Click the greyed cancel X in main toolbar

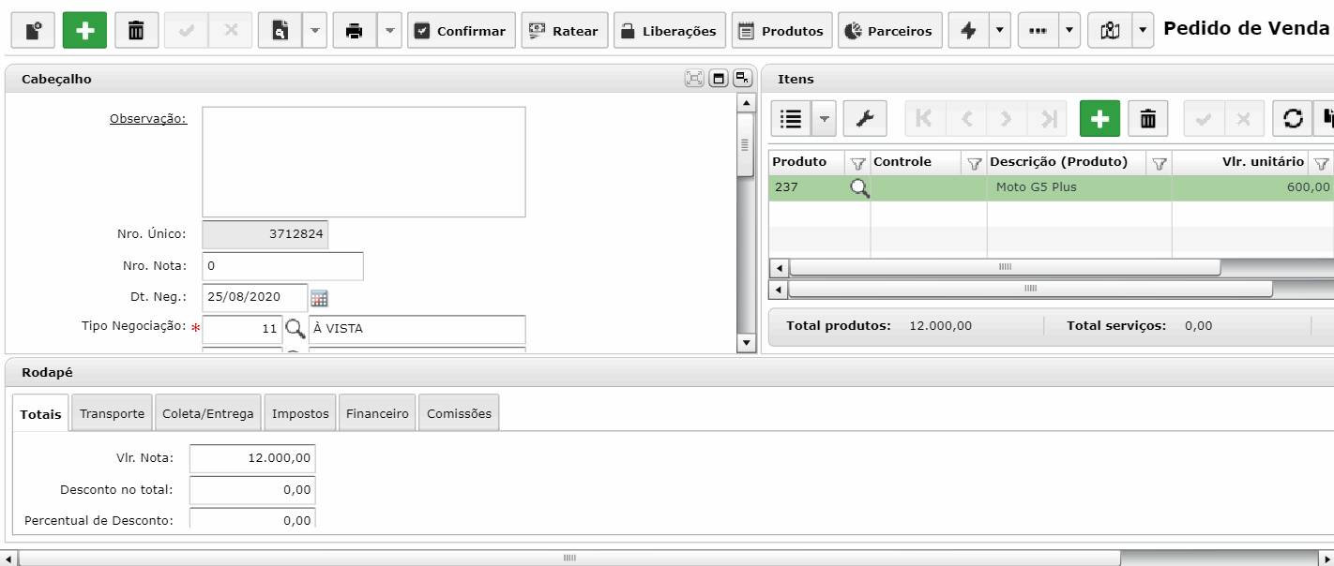pyautogui.click(x=230, y=31)
